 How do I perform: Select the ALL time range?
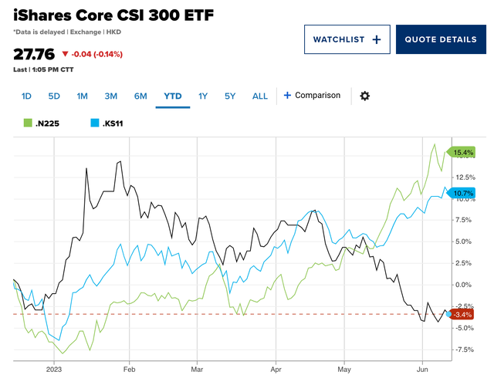(260, 96)
